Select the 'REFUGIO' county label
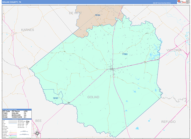 click(168, 122)
